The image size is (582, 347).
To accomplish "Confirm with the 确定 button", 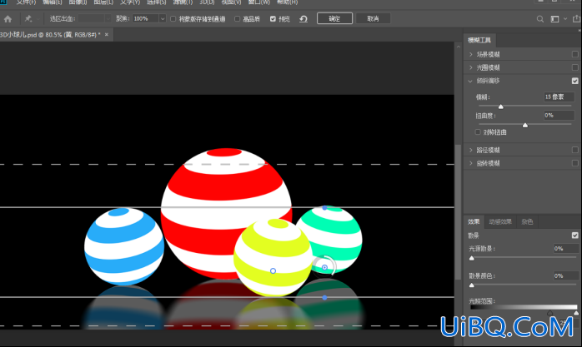I will tap(334, 18).
